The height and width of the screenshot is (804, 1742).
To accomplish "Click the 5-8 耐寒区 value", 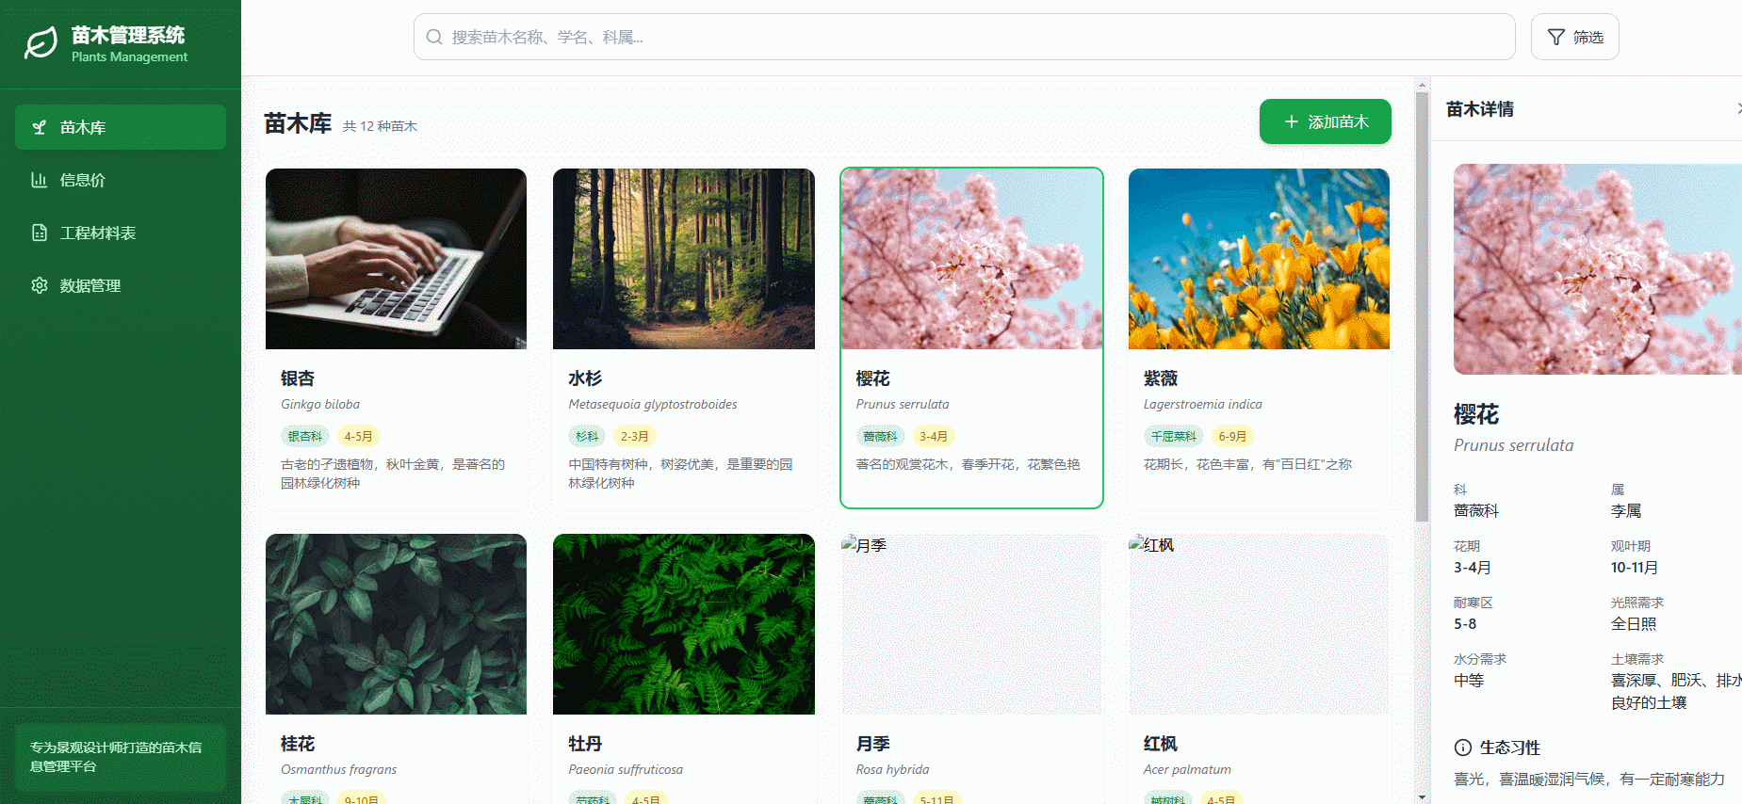I will coord(1465,623).
